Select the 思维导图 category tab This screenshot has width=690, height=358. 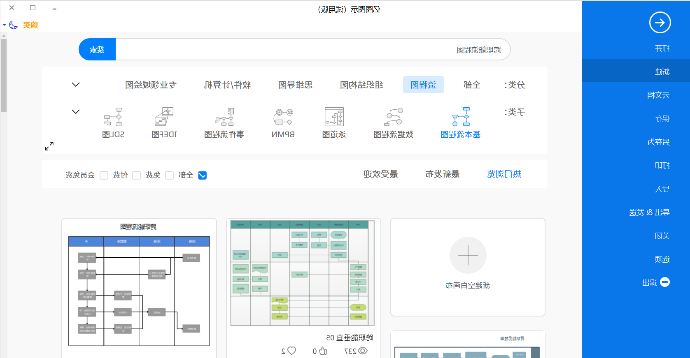click(295, 85)
